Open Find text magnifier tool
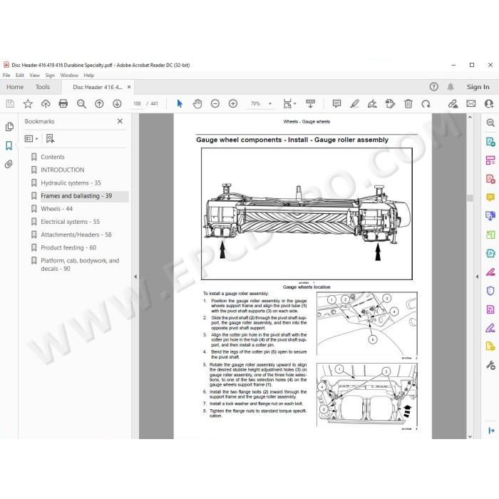Image resolution: width=499 pixels, height=499 pixels. click(x=81, y=103)
